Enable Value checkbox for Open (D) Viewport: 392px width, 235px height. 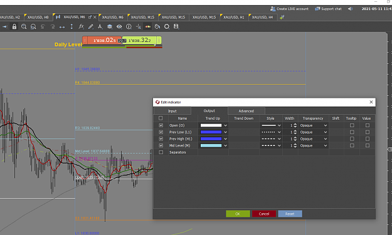pos(368,125)
